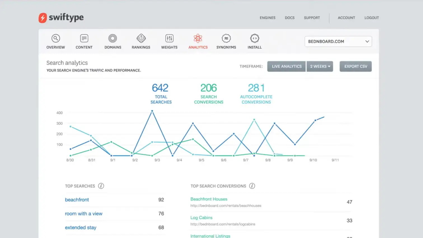Click the 8/30 date label on chart axis

(70, 160)
